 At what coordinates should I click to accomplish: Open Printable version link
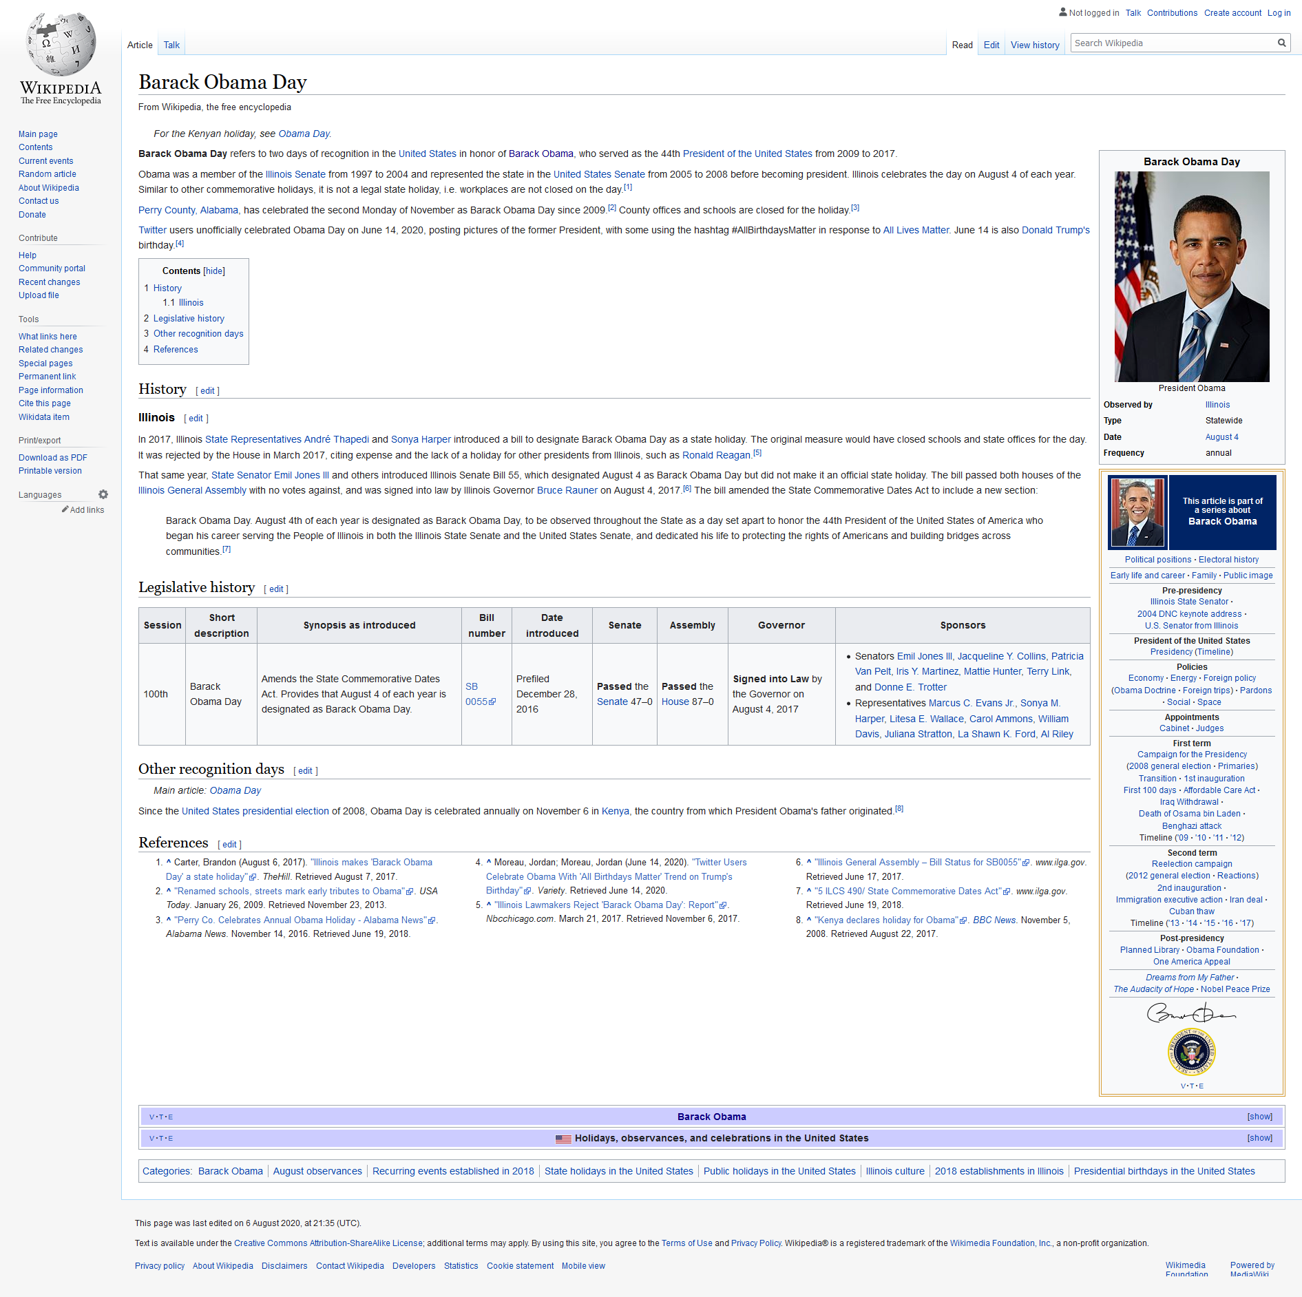point(50,471)
